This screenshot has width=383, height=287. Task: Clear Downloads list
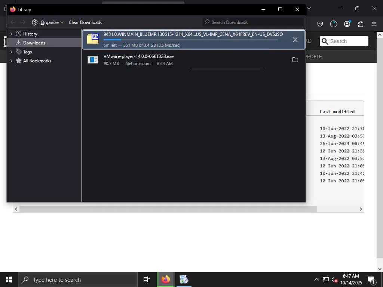coord(85,22)
